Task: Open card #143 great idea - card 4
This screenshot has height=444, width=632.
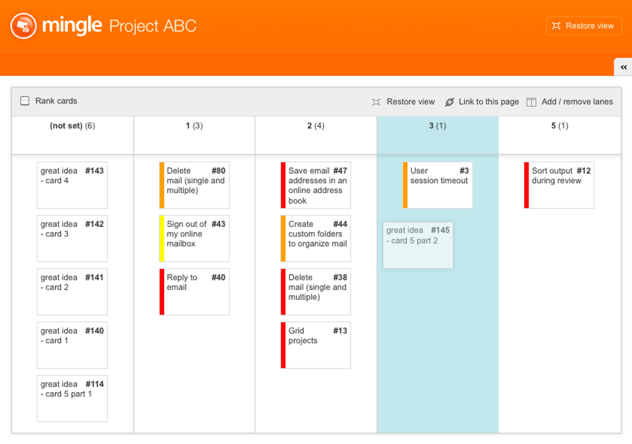Action: pos(72,185)
